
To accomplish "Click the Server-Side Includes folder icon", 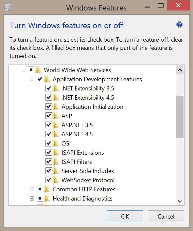I will [56, 171].
